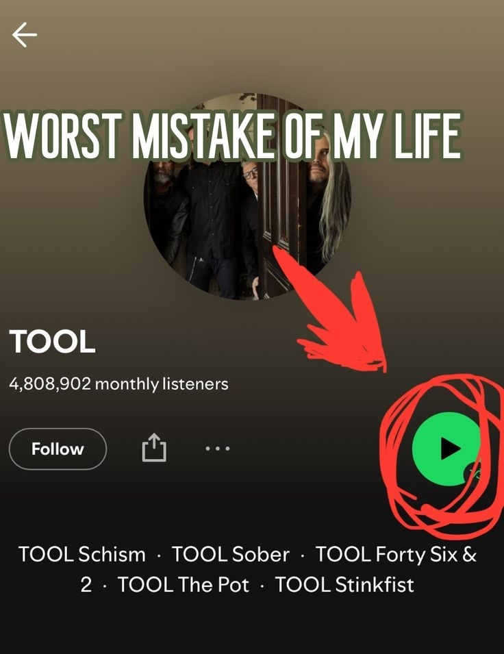The height and width of the screenshot is (654, 504).
Task: Click the share icon next to Follow
Action: click(154, 449)
